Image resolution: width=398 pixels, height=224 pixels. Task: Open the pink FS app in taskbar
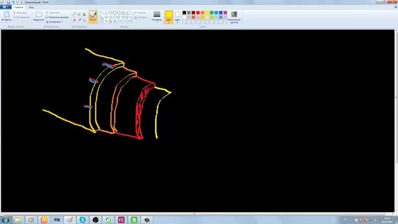click(x=121, y=220)
